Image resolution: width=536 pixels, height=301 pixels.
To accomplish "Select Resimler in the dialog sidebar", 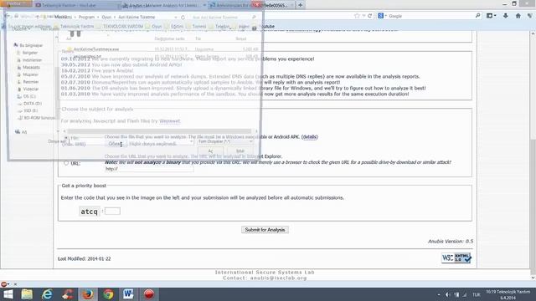I will click(30, 82).
